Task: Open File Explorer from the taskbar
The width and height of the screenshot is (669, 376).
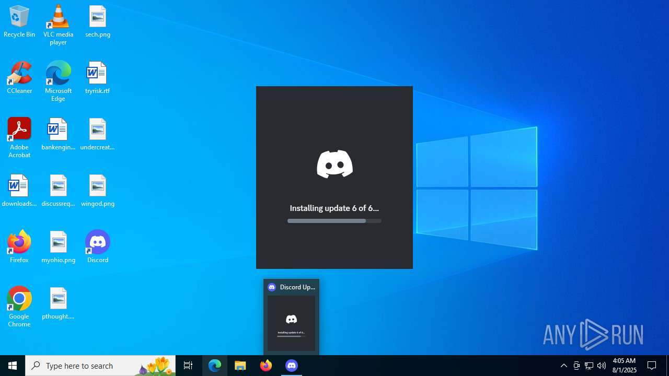Action: pos(240,366)
